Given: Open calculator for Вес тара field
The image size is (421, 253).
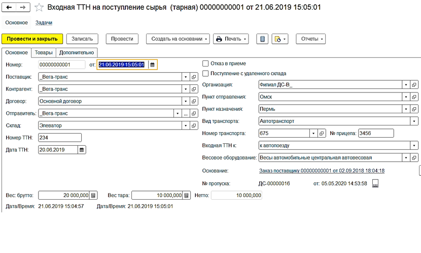Looking at the screenshot, I should click(186, 196).
